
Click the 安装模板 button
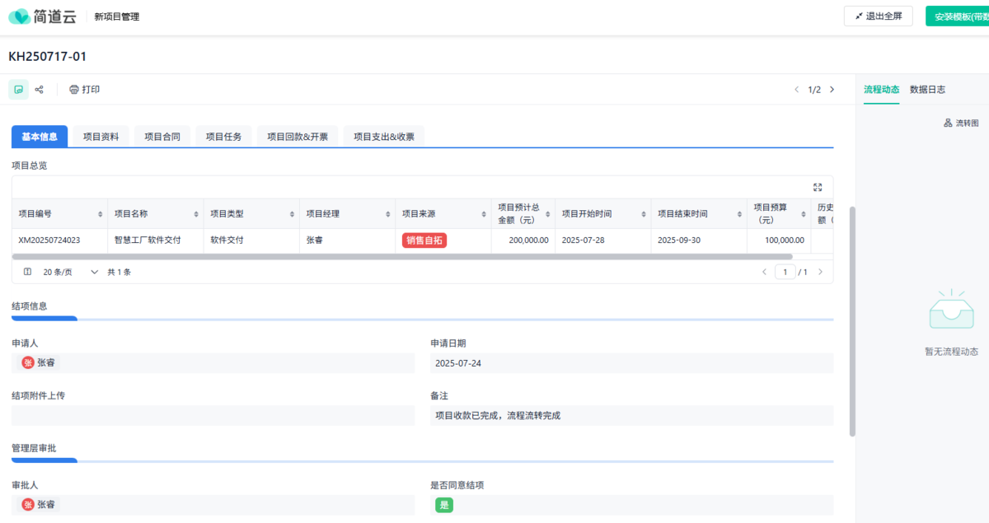[x=957, y=16]
